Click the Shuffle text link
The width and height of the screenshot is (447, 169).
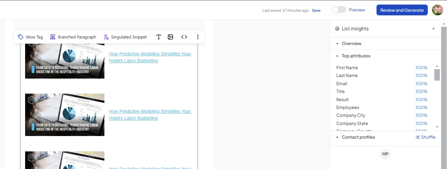tap(428, 137)
